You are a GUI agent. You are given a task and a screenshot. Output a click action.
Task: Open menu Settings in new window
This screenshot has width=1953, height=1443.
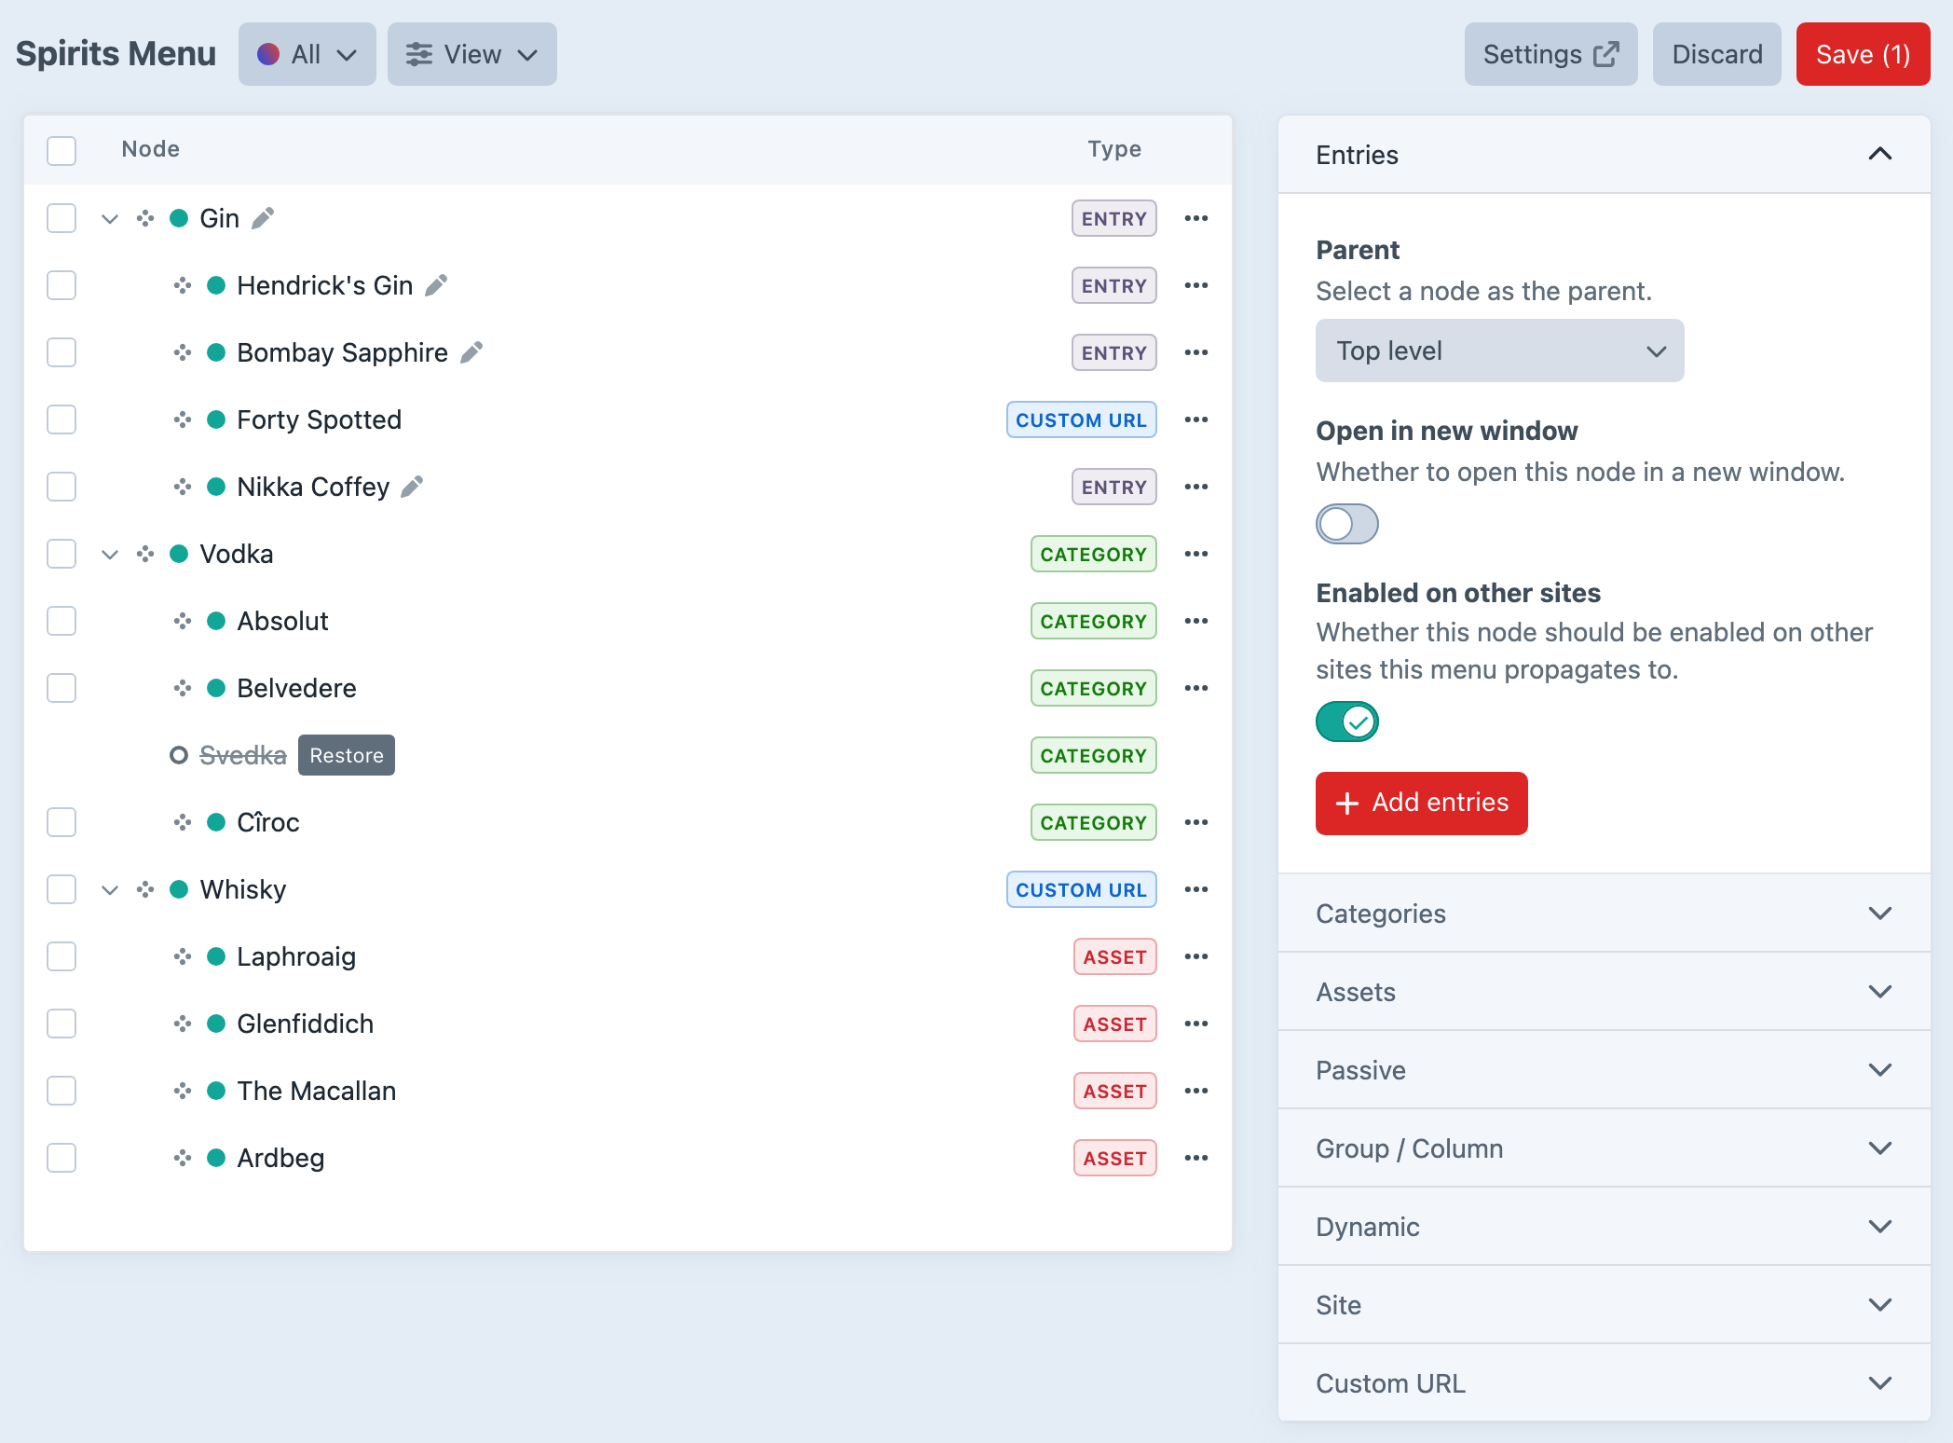[1551, 54]
